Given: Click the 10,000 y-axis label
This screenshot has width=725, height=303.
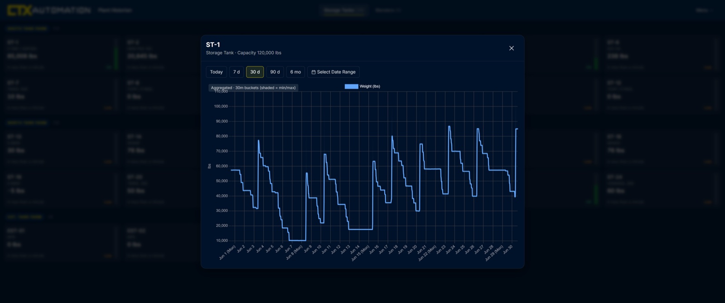Looking at the screenshot, I should [x=222, y=240].
